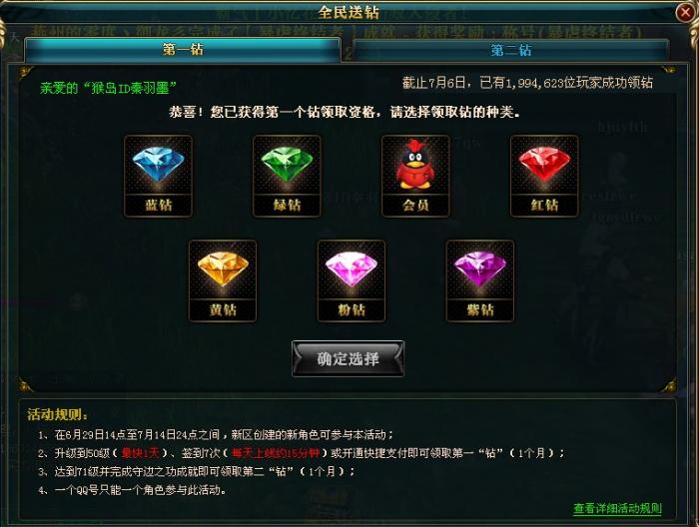Click the 红钻 label under red gem
This screenshot has height=527, width=699.
[544, 205]
